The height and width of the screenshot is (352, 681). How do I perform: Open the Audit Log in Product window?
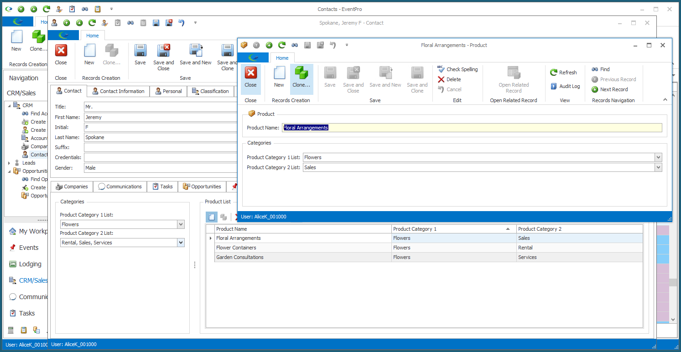(x=565, y=86)
